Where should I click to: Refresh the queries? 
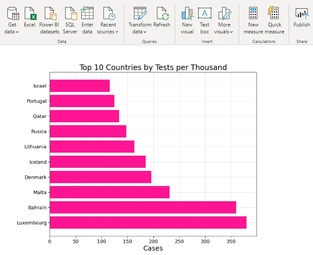coord(162,14)
